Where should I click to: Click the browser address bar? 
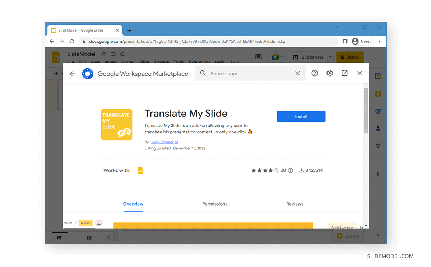tap(208, 41)
